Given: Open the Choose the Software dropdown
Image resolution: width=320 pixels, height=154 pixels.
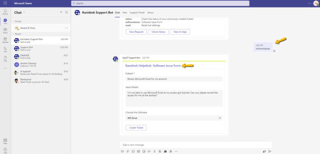Looking at the screenshot, I should coord(174,118).
